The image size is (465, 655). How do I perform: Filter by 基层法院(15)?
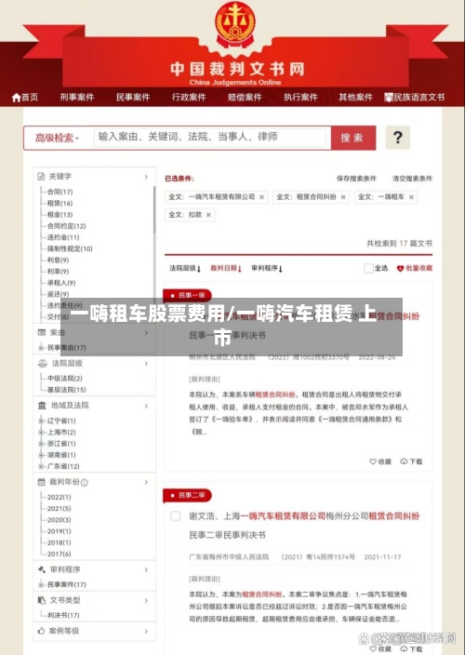click(66, 390)
